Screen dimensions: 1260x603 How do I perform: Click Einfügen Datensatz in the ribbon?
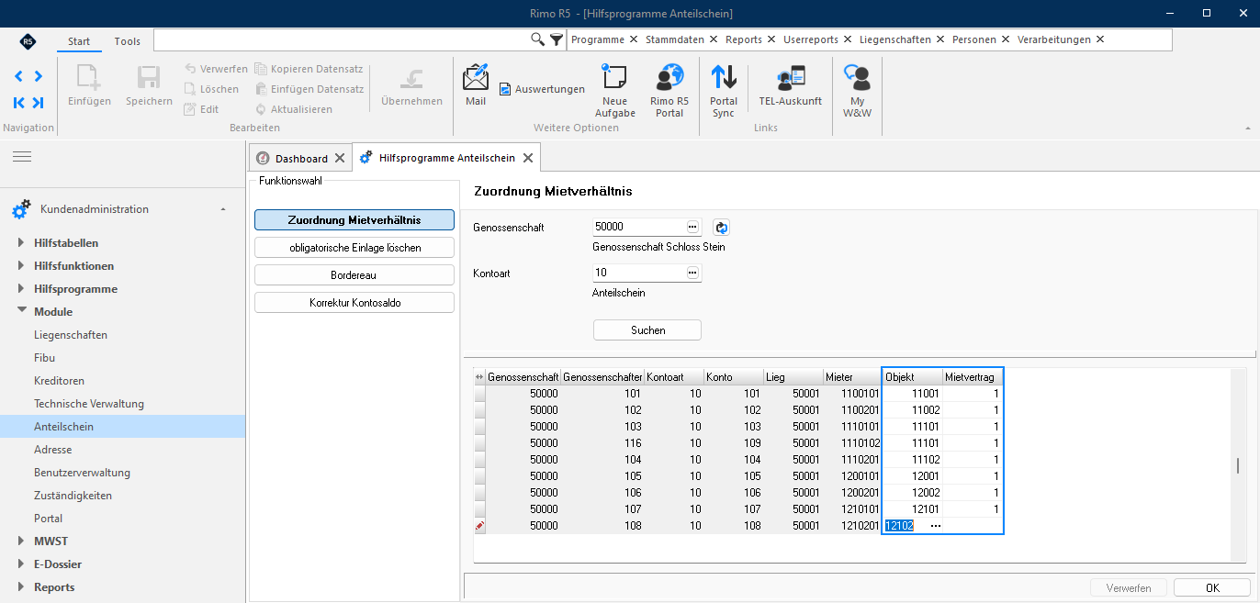click(x=309, y=89)
